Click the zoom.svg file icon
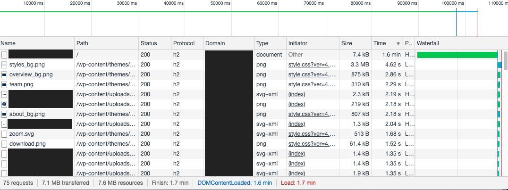This screenshot has width=508, height=190. (x=4, y=134)
